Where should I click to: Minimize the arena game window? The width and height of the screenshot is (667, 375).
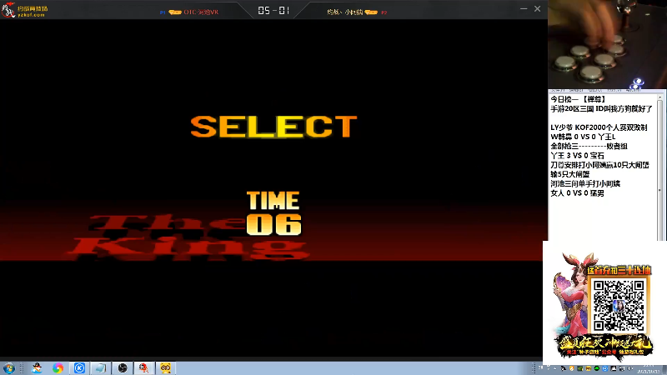coord(524,8)
